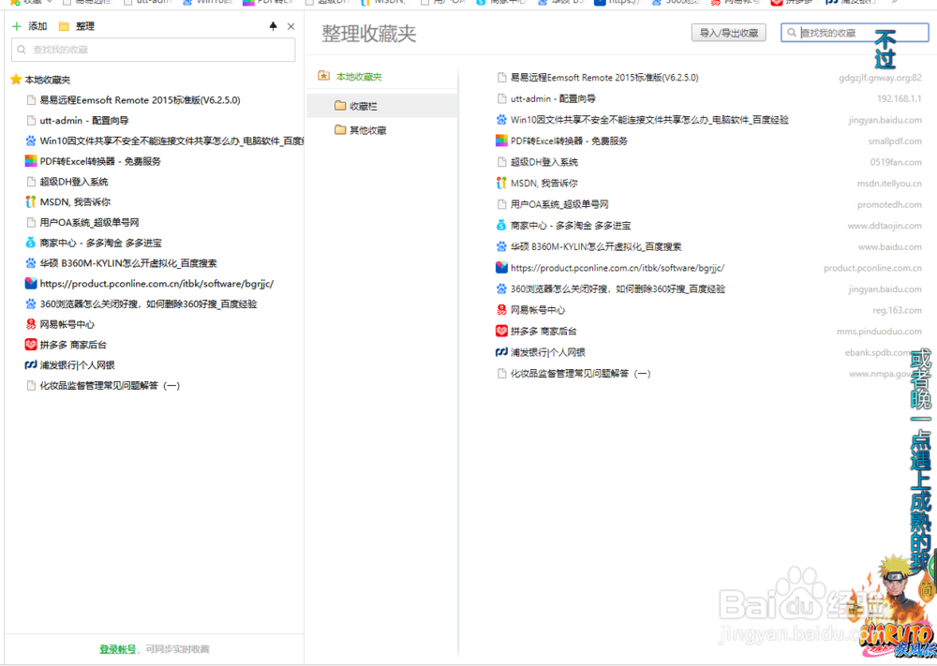Focus the top-right 查找我的收藏 search box
Image resolution: width=937 pixels, height=666 pixels.
[854, 33]
